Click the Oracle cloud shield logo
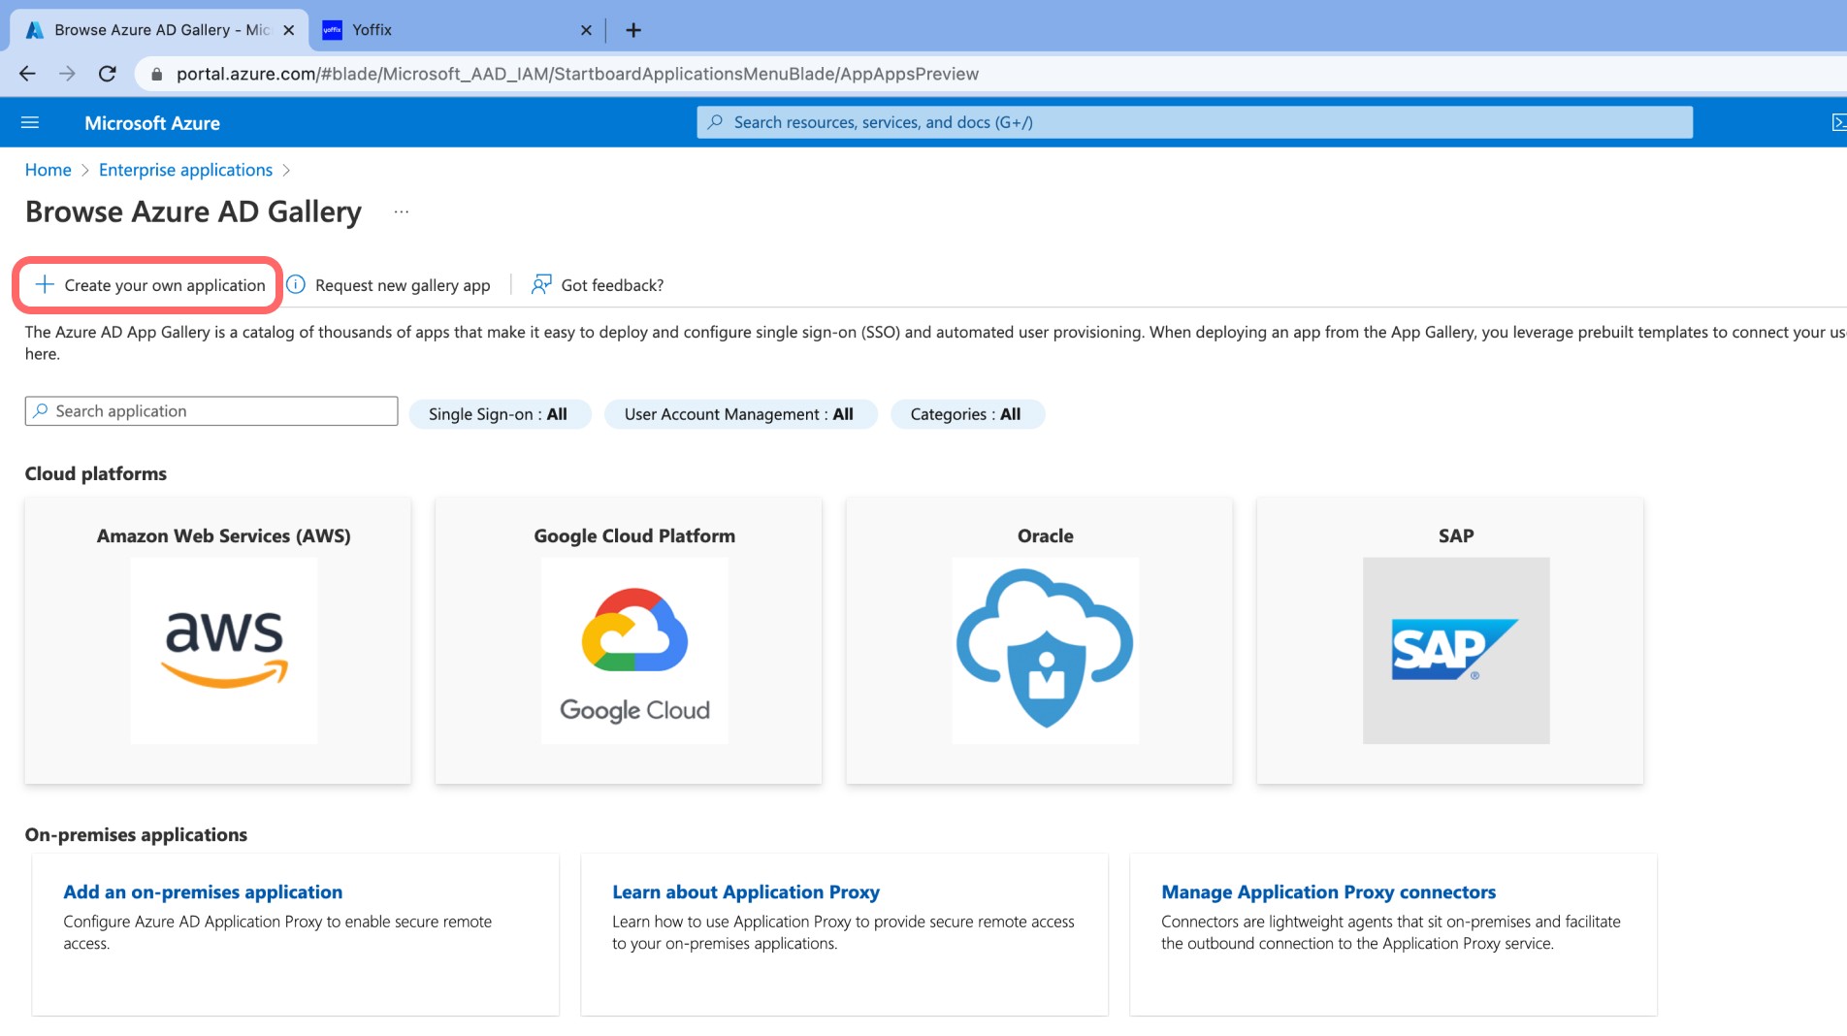Image resolution: width=1847 pixels, height=1036 pixels. [x=1046, y=650]
